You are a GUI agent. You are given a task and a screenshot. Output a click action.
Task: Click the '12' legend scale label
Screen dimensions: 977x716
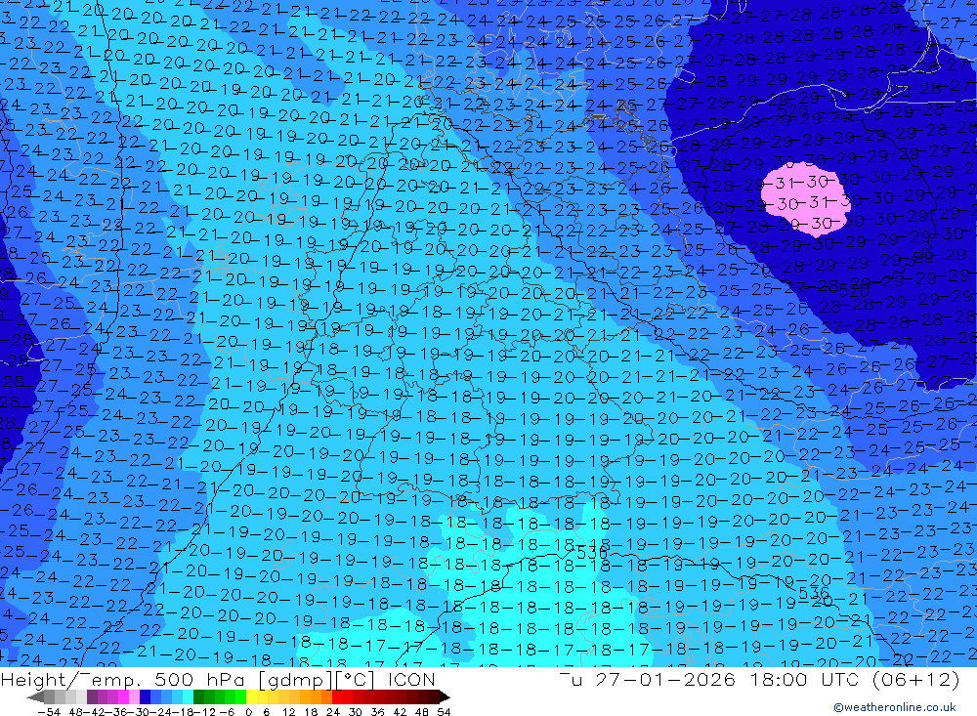[288, 712]
